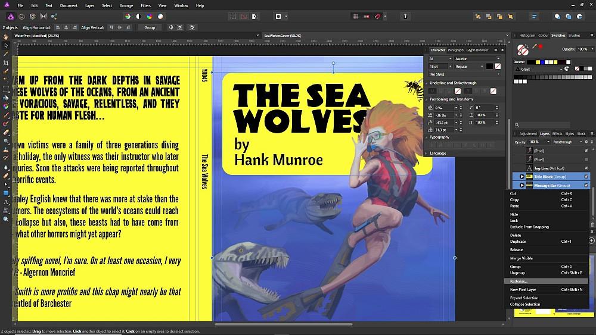Switch to the Paragraph tab
Viewport: 596px width, 335px height.
point(455,50)
